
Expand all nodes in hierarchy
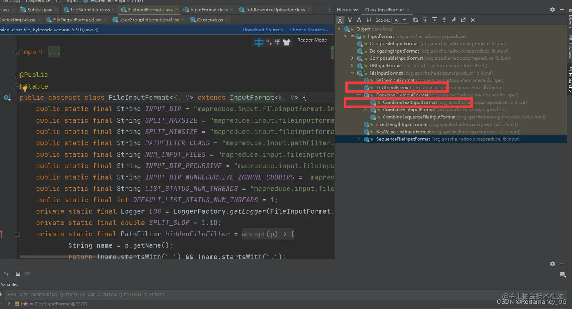(x=434, y=20)
